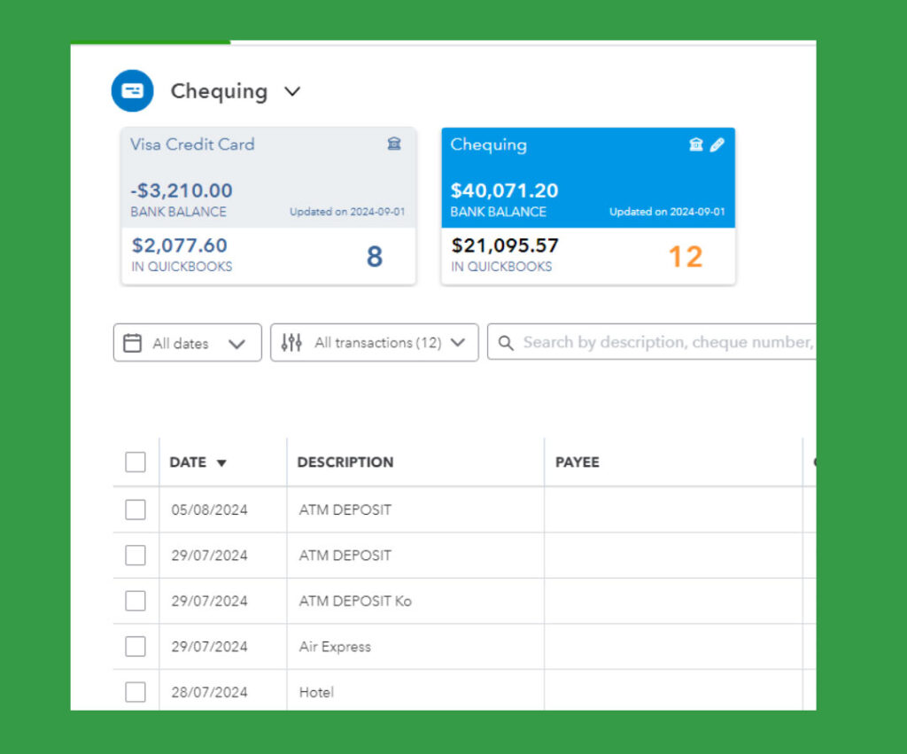
Task: Expand the Chequing account chevron dropdown
Action: coord(292,91)
